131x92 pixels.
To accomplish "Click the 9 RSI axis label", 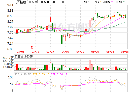I will pos(12,90).
